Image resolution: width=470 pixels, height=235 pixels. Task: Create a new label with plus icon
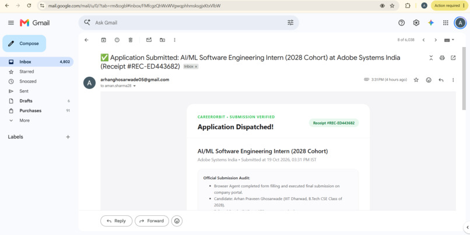coord(68,137)
